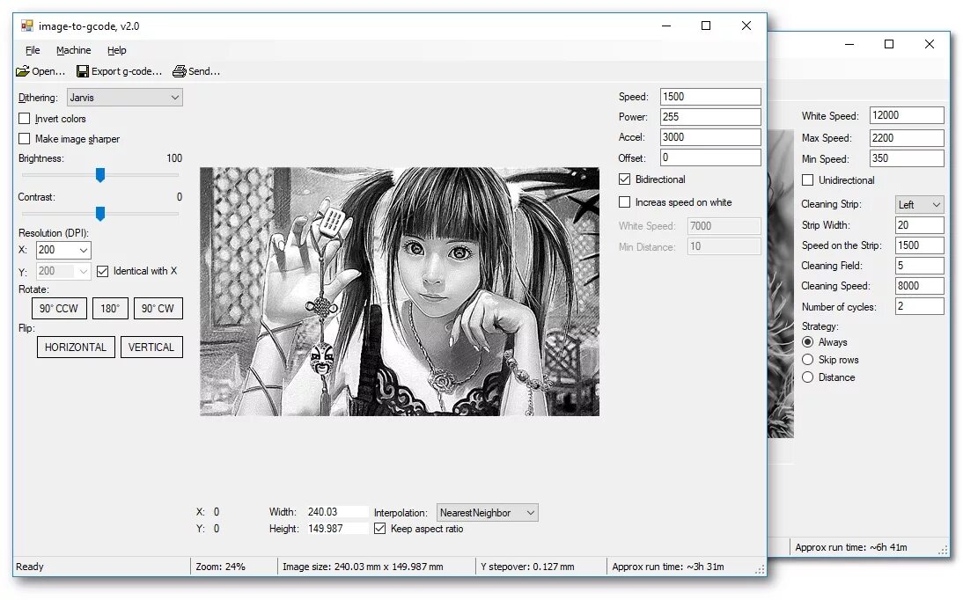
Task: Click the Open folder icon in toolbar
Action: [x=23, y=71]
